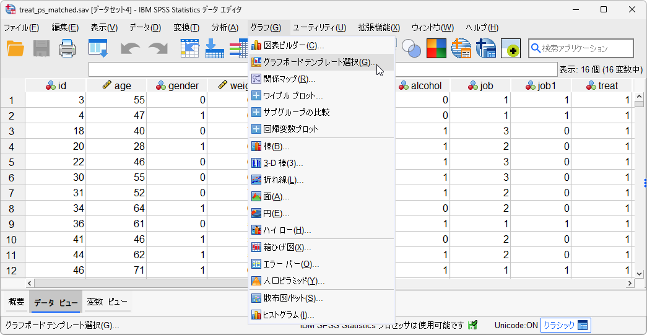Image resolution: width=647 pixels, height=335 pixels.
Task: Click the green plus circle toolbar icon
Action: pyautogui.click(x=511, y=48)
